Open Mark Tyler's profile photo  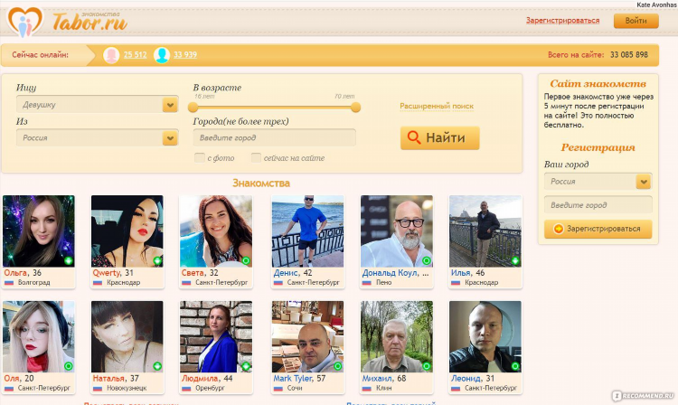[308, 336]
